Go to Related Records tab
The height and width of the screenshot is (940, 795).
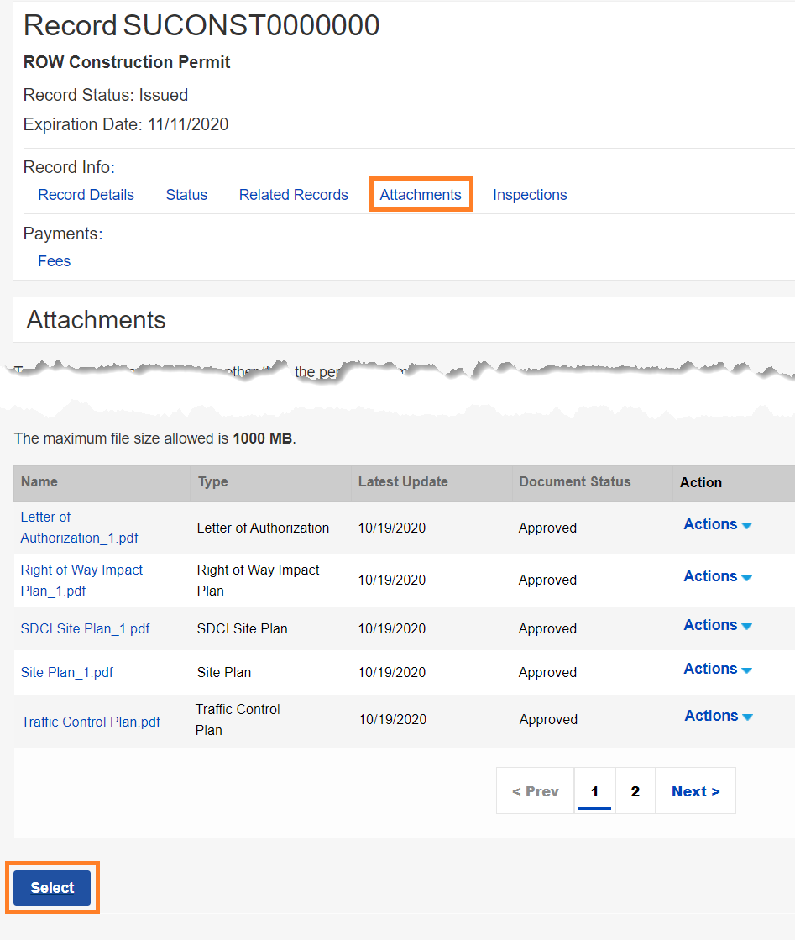(x=293, y=195)
